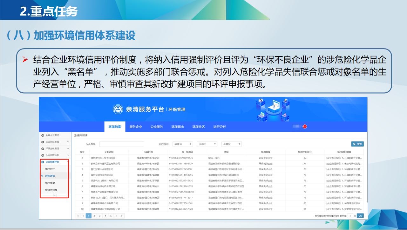
Task: Open the 福建省 province dropdown
Action: coord(183,144)
